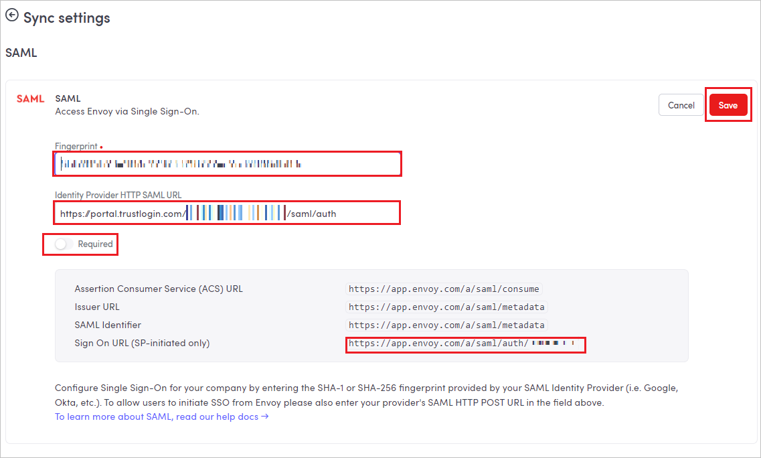Click the SAML Identifier label
Viewport: 761px width, 458px height.
pos(108,325)
